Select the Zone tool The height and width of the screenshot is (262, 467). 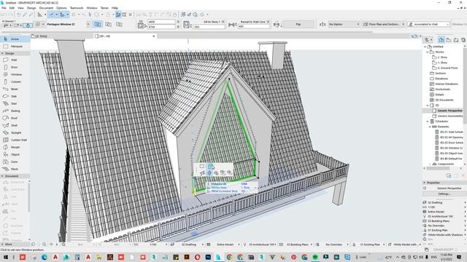coord(15,162)
